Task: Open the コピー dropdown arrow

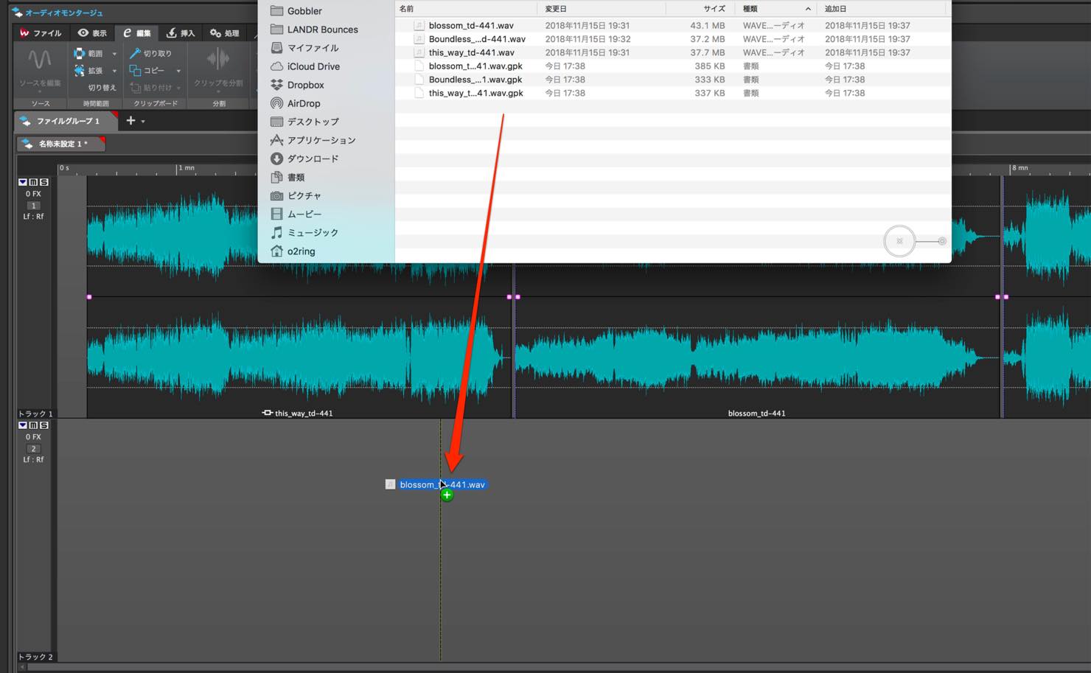Action: pos(178,71)
